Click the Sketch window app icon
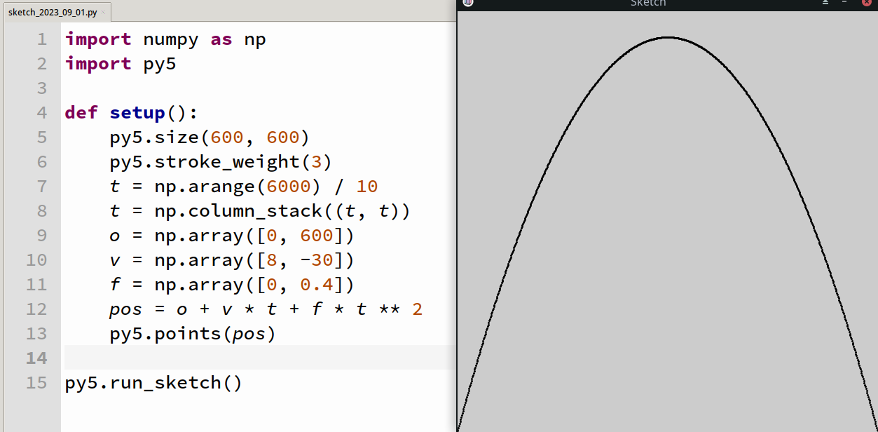 click(x=468, y=3)
